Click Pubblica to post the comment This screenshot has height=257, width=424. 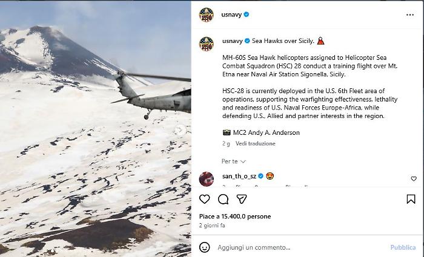[403, 247]
